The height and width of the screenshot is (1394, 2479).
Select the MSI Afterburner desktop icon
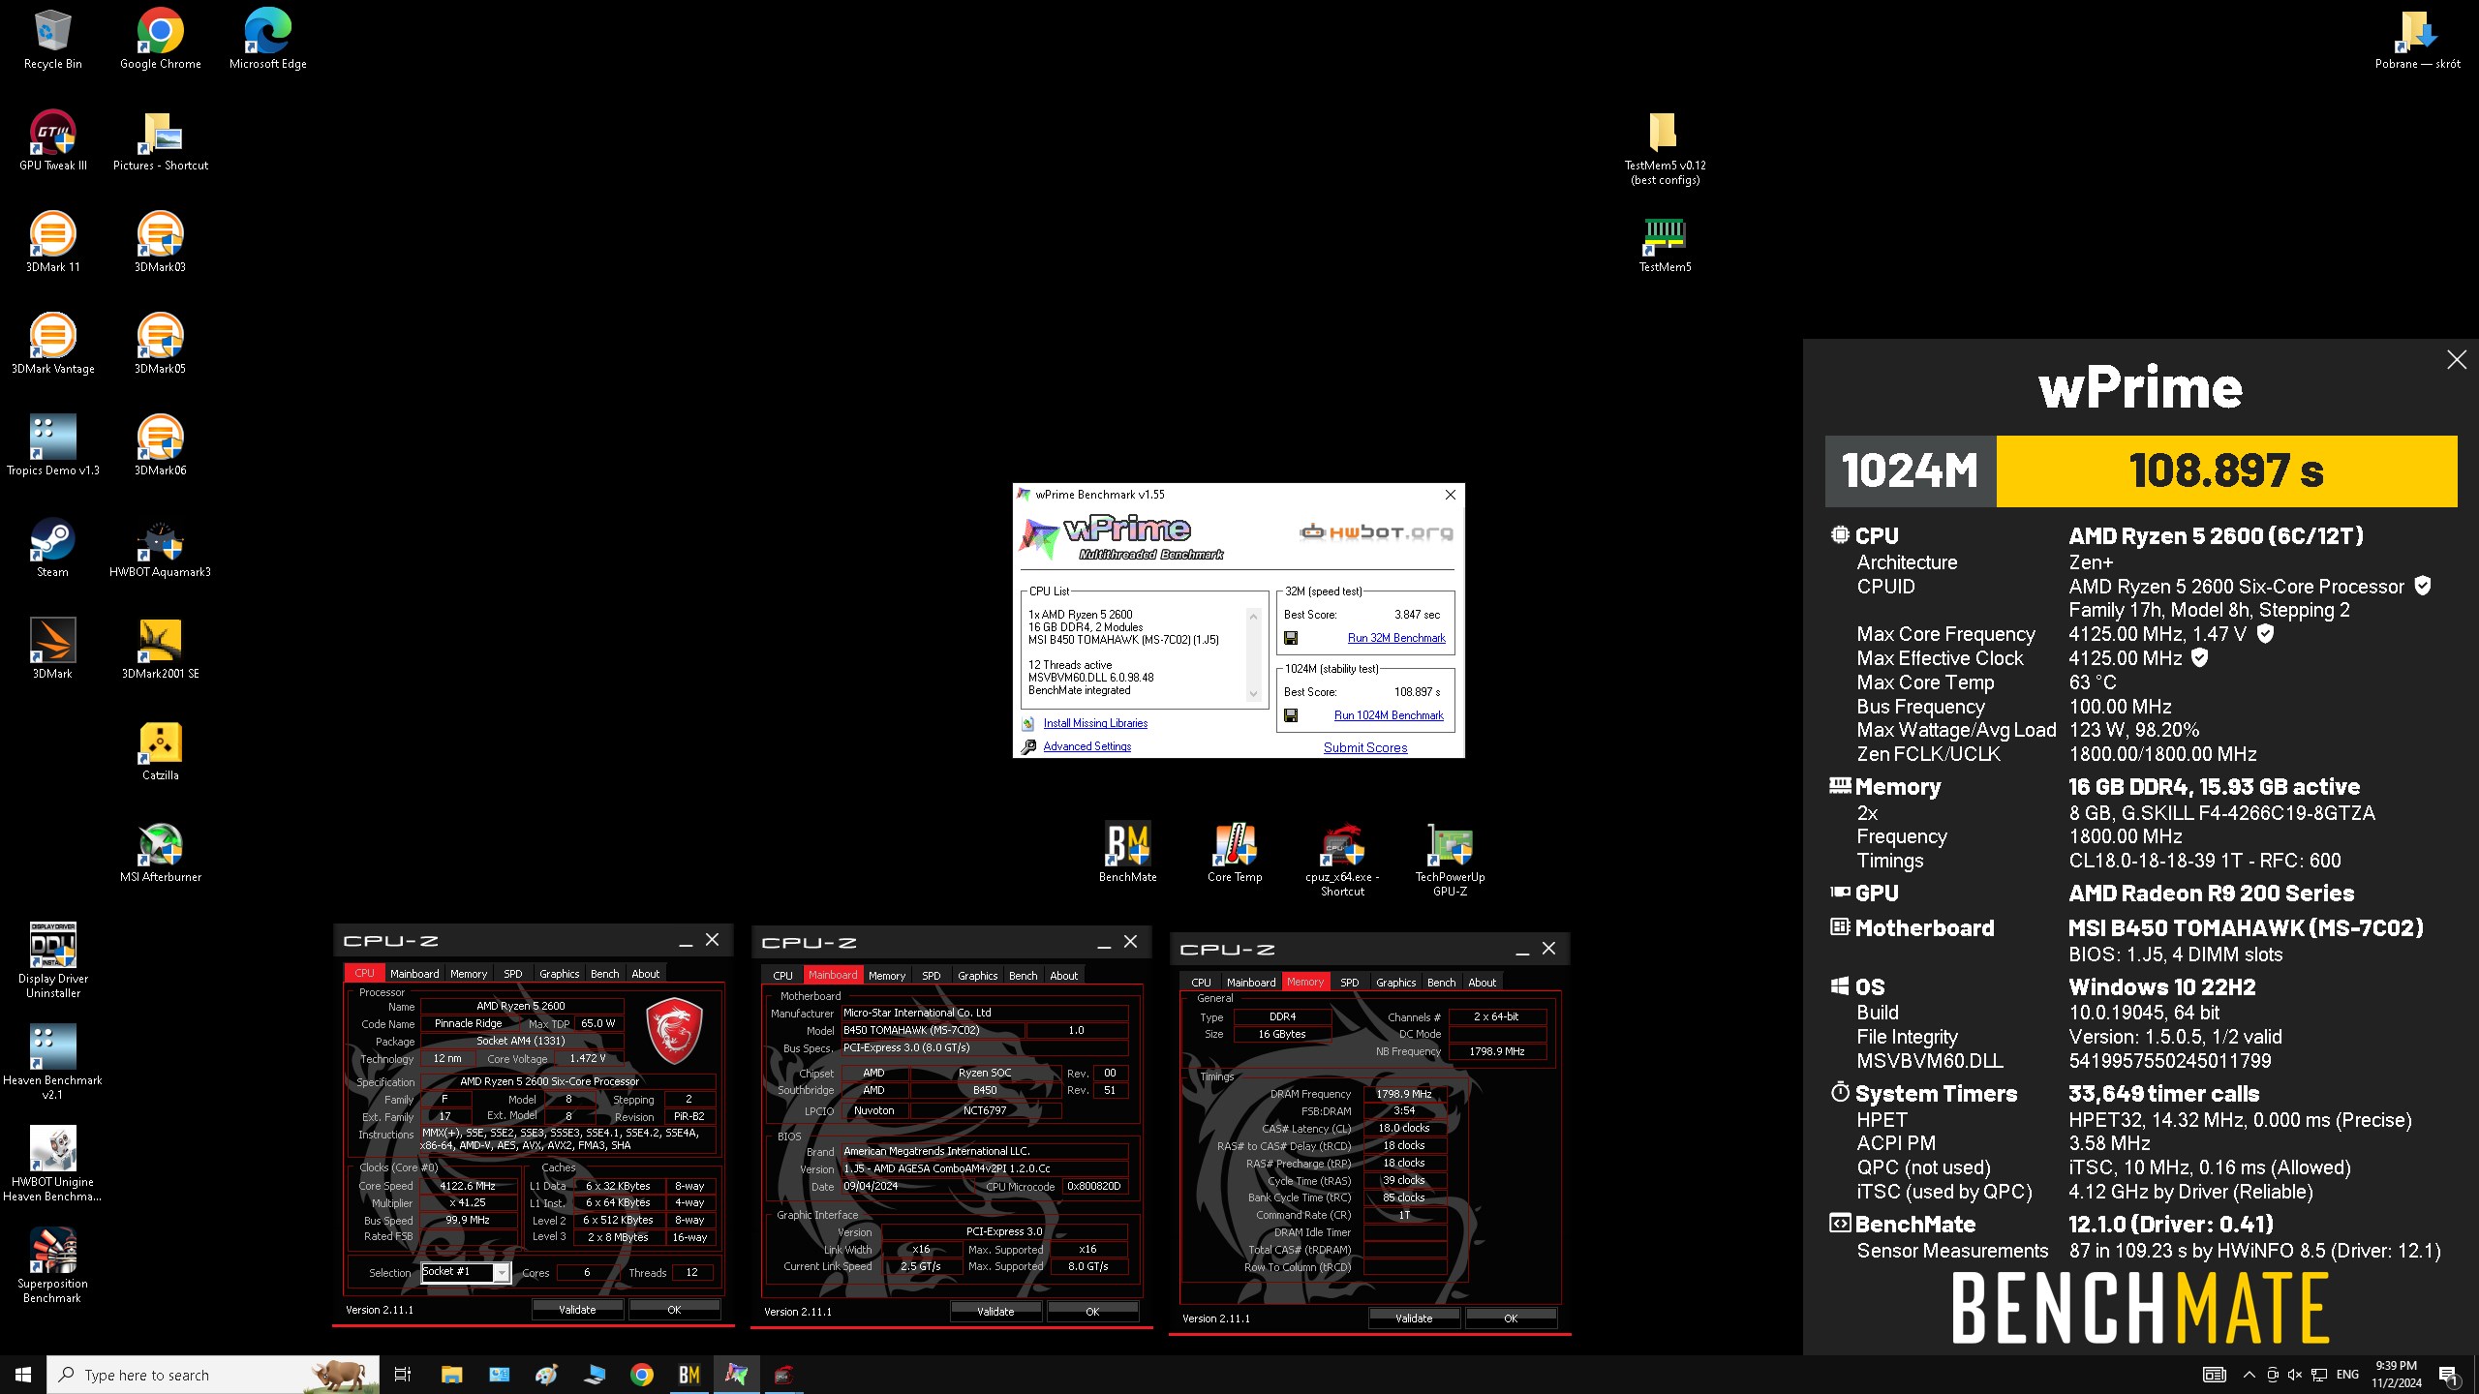tap(160, 852)
